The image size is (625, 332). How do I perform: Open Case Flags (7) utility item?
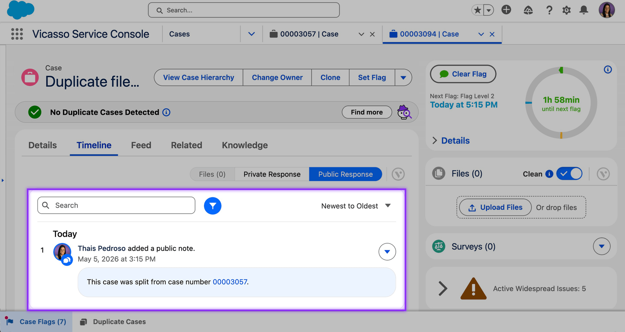pos(36,322)
